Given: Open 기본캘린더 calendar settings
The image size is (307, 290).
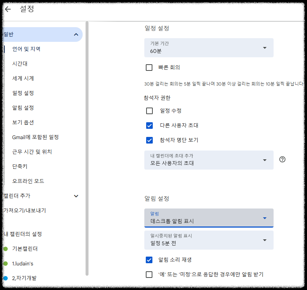Looking at the screenshot, I should [25, 249].
